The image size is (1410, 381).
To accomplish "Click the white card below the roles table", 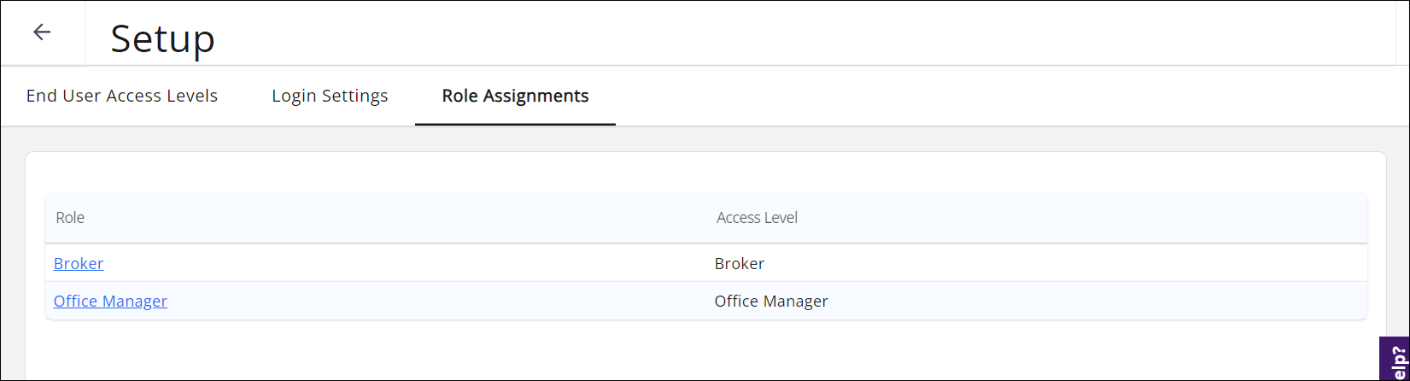I will 683,350.
